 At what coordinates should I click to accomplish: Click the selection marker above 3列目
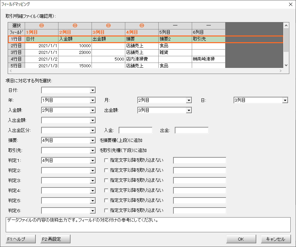(x=108, y=25)
